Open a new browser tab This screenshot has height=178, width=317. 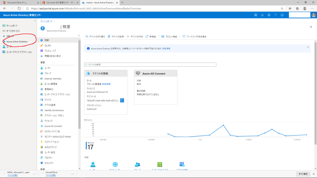(x=122, y=3)
